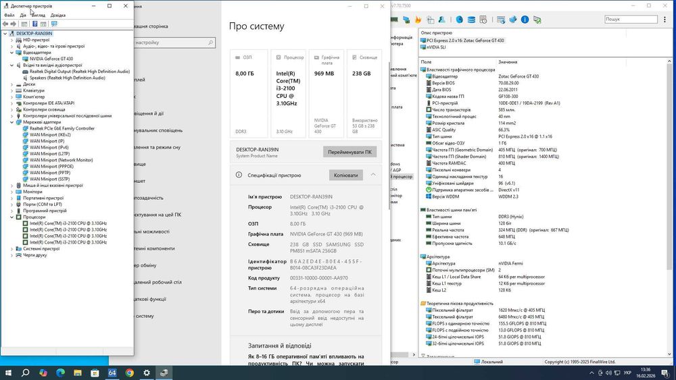
Task: Collapse the device specifications section chevron
Action: [x=373, y=175]
